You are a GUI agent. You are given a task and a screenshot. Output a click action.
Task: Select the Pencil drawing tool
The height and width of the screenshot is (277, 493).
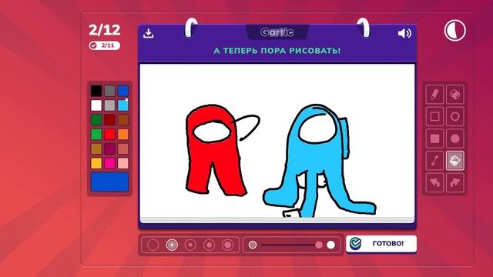point(434,94)
